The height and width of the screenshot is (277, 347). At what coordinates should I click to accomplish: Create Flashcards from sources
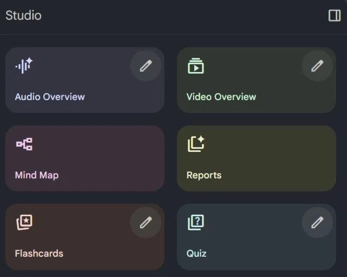coord(85,237)
